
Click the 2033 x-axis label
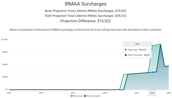(41, 93)
